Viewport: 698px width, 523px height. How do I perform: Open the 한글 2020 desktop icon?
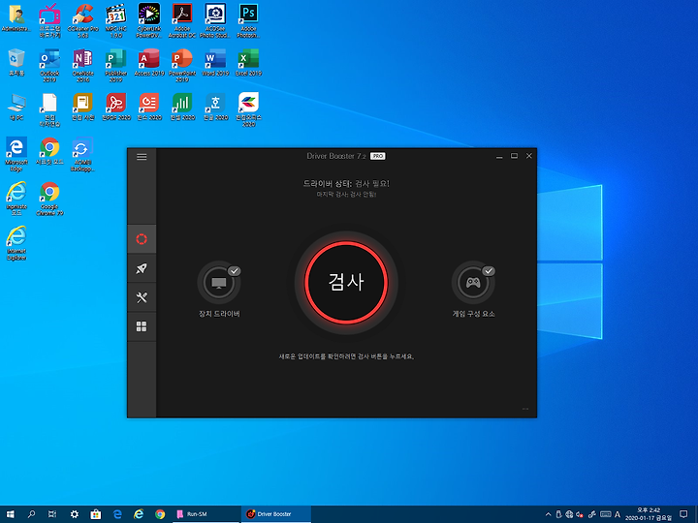[215, 108]
